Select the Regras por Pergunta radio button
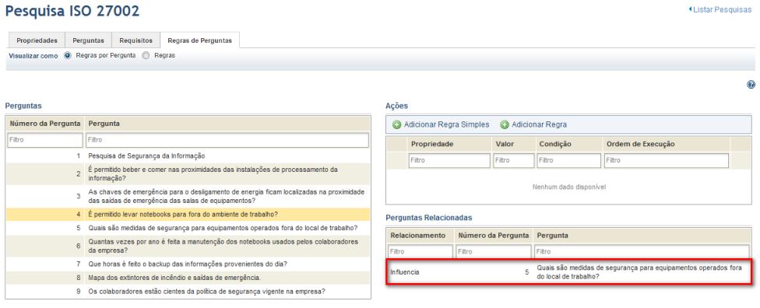The width and height of the screenshot is (760, 308). [68, 55]
